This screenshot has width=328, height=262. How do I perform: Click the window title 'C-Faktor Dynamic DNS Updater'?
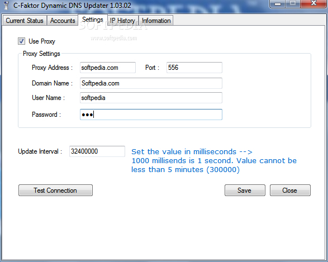pos(72,5)
